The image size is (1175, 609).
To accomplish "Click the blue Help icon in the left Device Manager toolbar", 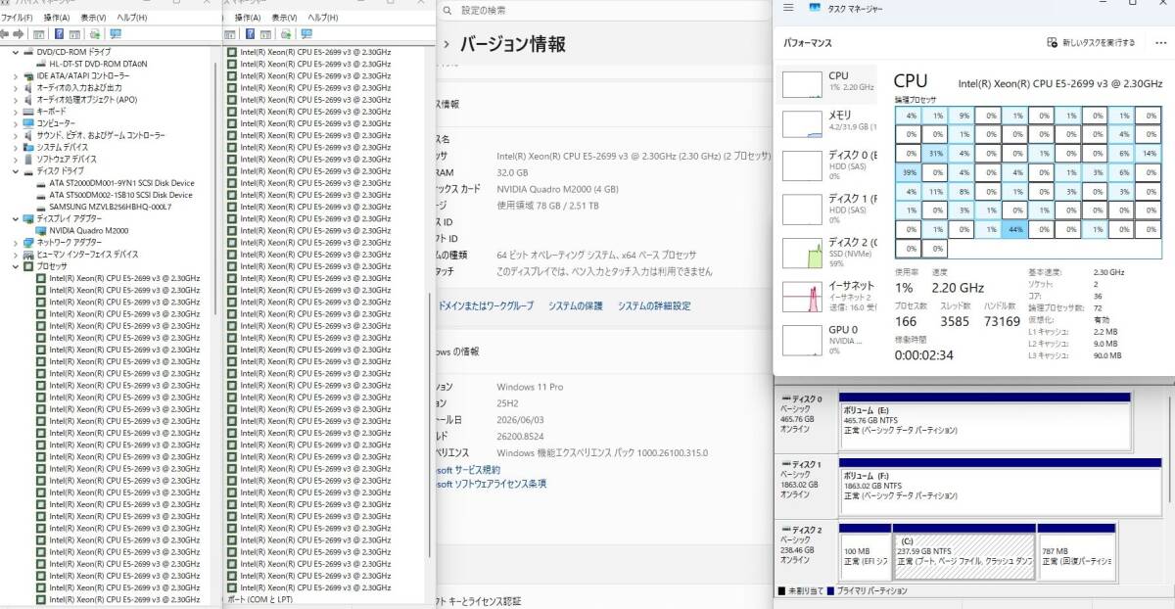I will (59, 33).
